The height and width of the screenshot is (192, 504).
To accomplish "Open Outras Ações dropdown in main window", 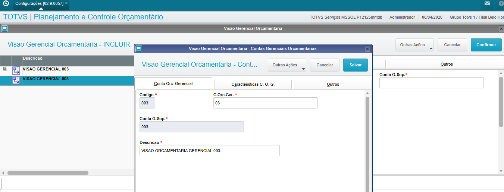I will point(415,45).
